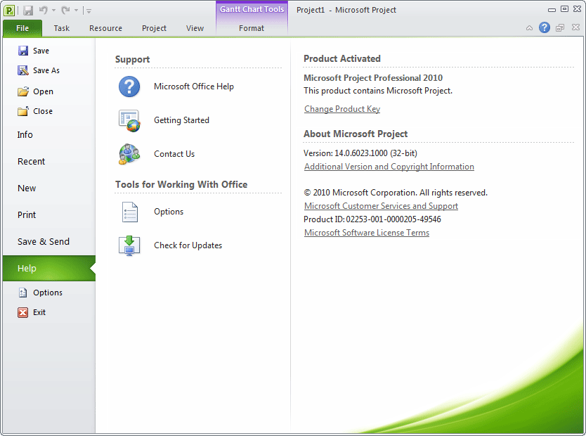
Task: Go to the New project page
Action: pos(27,188)
